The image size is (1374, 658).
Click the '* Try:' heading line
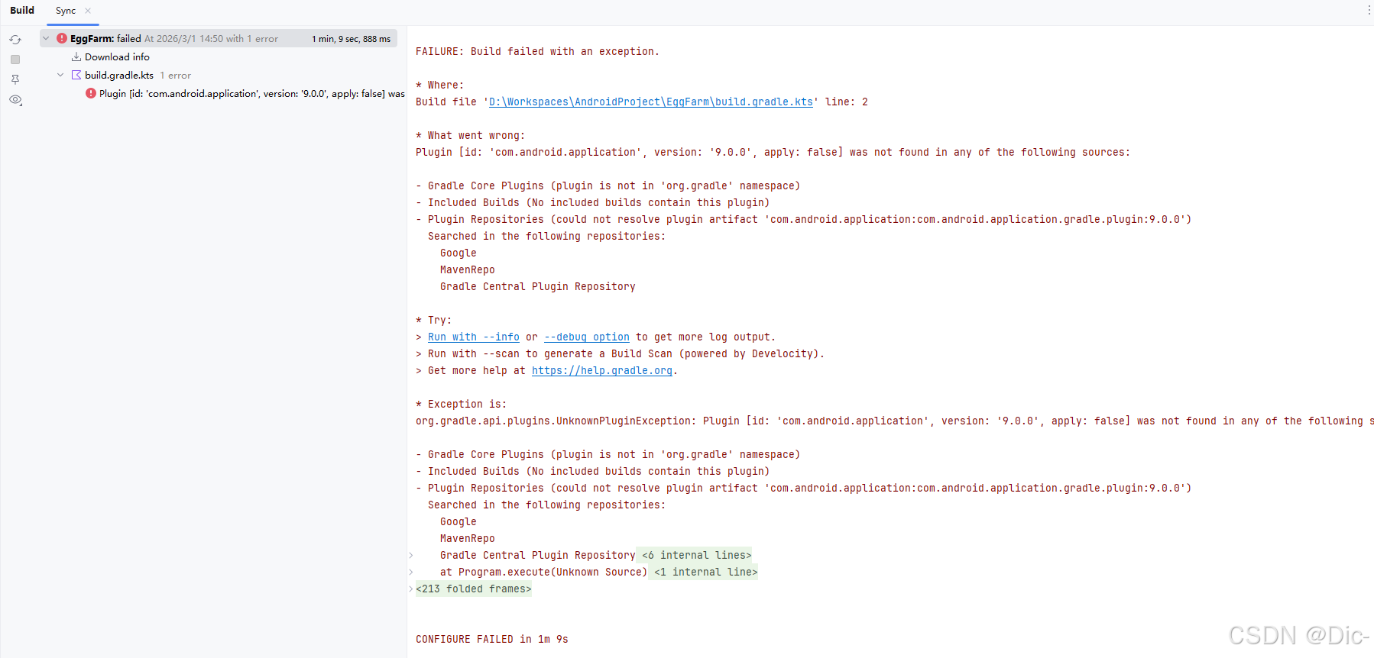click(433, 320)
